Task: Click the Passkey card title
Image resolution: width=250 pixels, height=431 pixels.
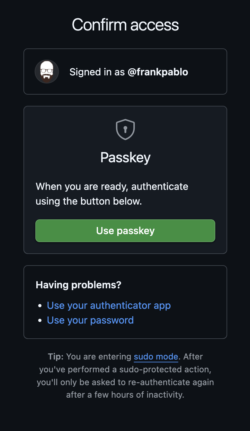Action: (125, 157)
